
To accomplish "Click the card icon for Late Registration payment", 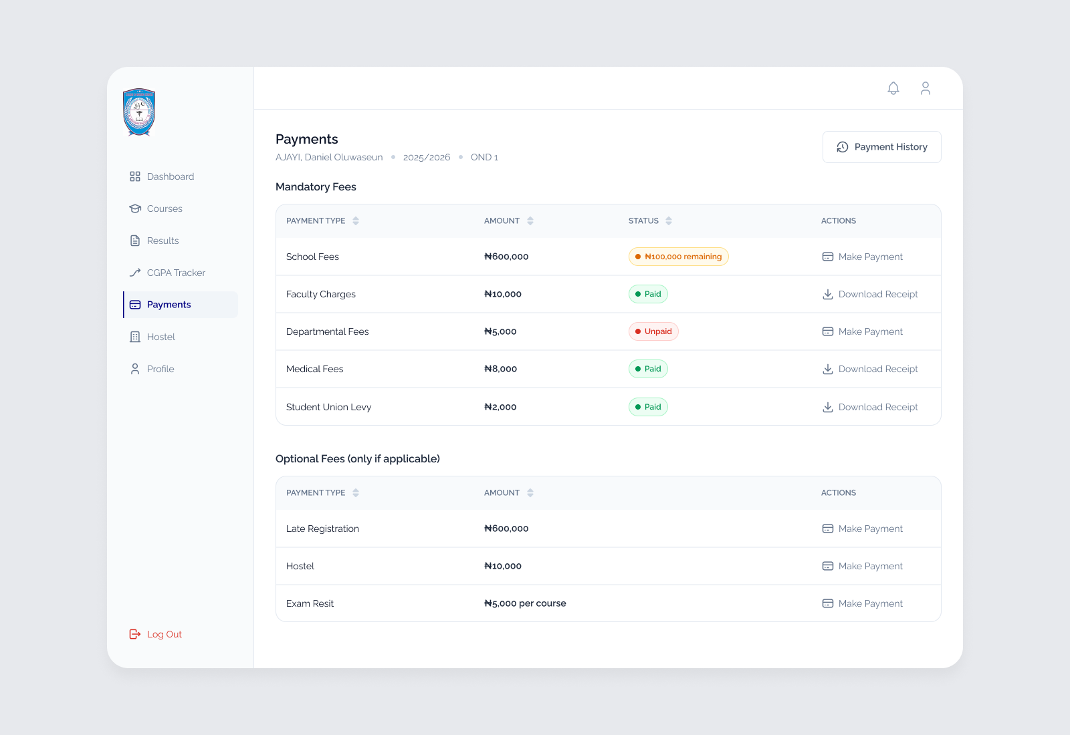I will click(x=828, y=529).
